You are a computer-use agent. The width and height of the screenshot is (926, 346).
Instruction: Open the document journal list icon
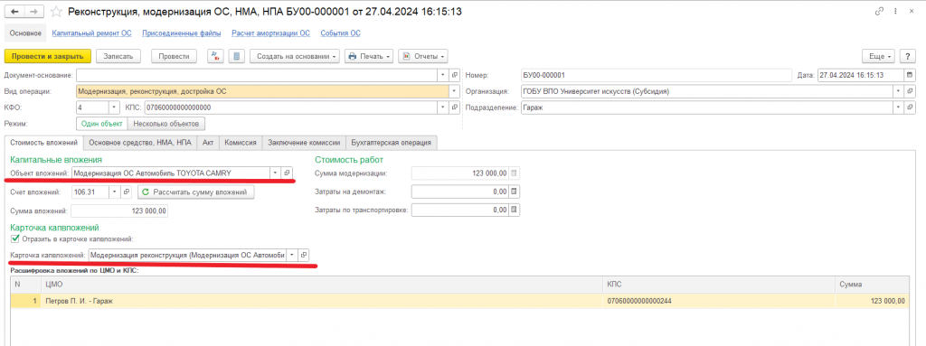pos(237,56)
